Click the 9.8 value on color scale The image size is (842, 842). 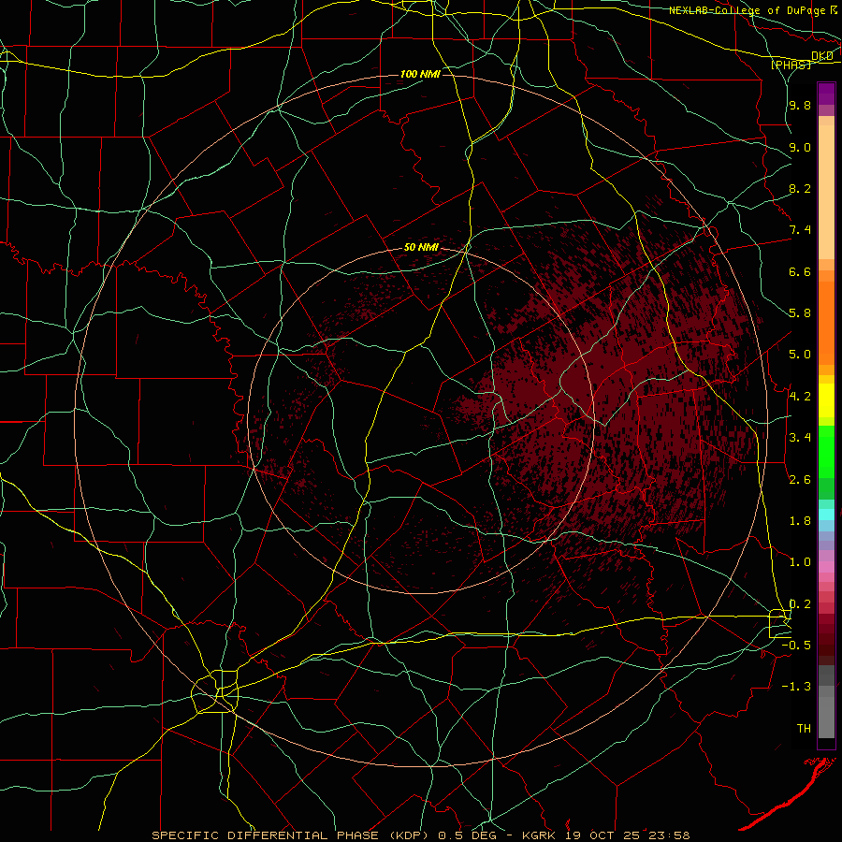pos(800,105)
